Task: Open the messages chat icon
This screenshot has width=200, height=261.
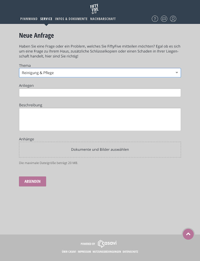Action: pos(164,19)
